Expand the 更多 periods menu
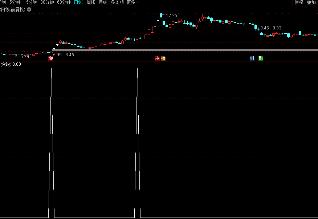 [x=132, y=3]
